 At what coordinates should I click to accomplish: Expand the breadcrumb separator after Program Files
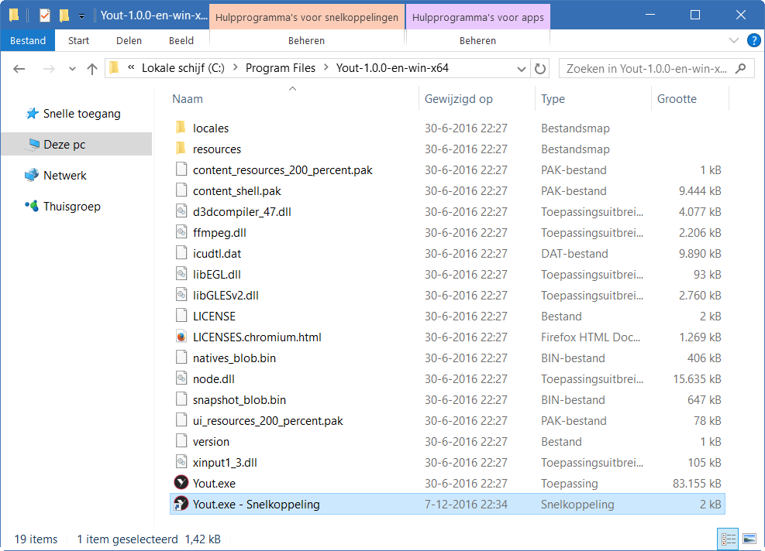pos(326,68)
